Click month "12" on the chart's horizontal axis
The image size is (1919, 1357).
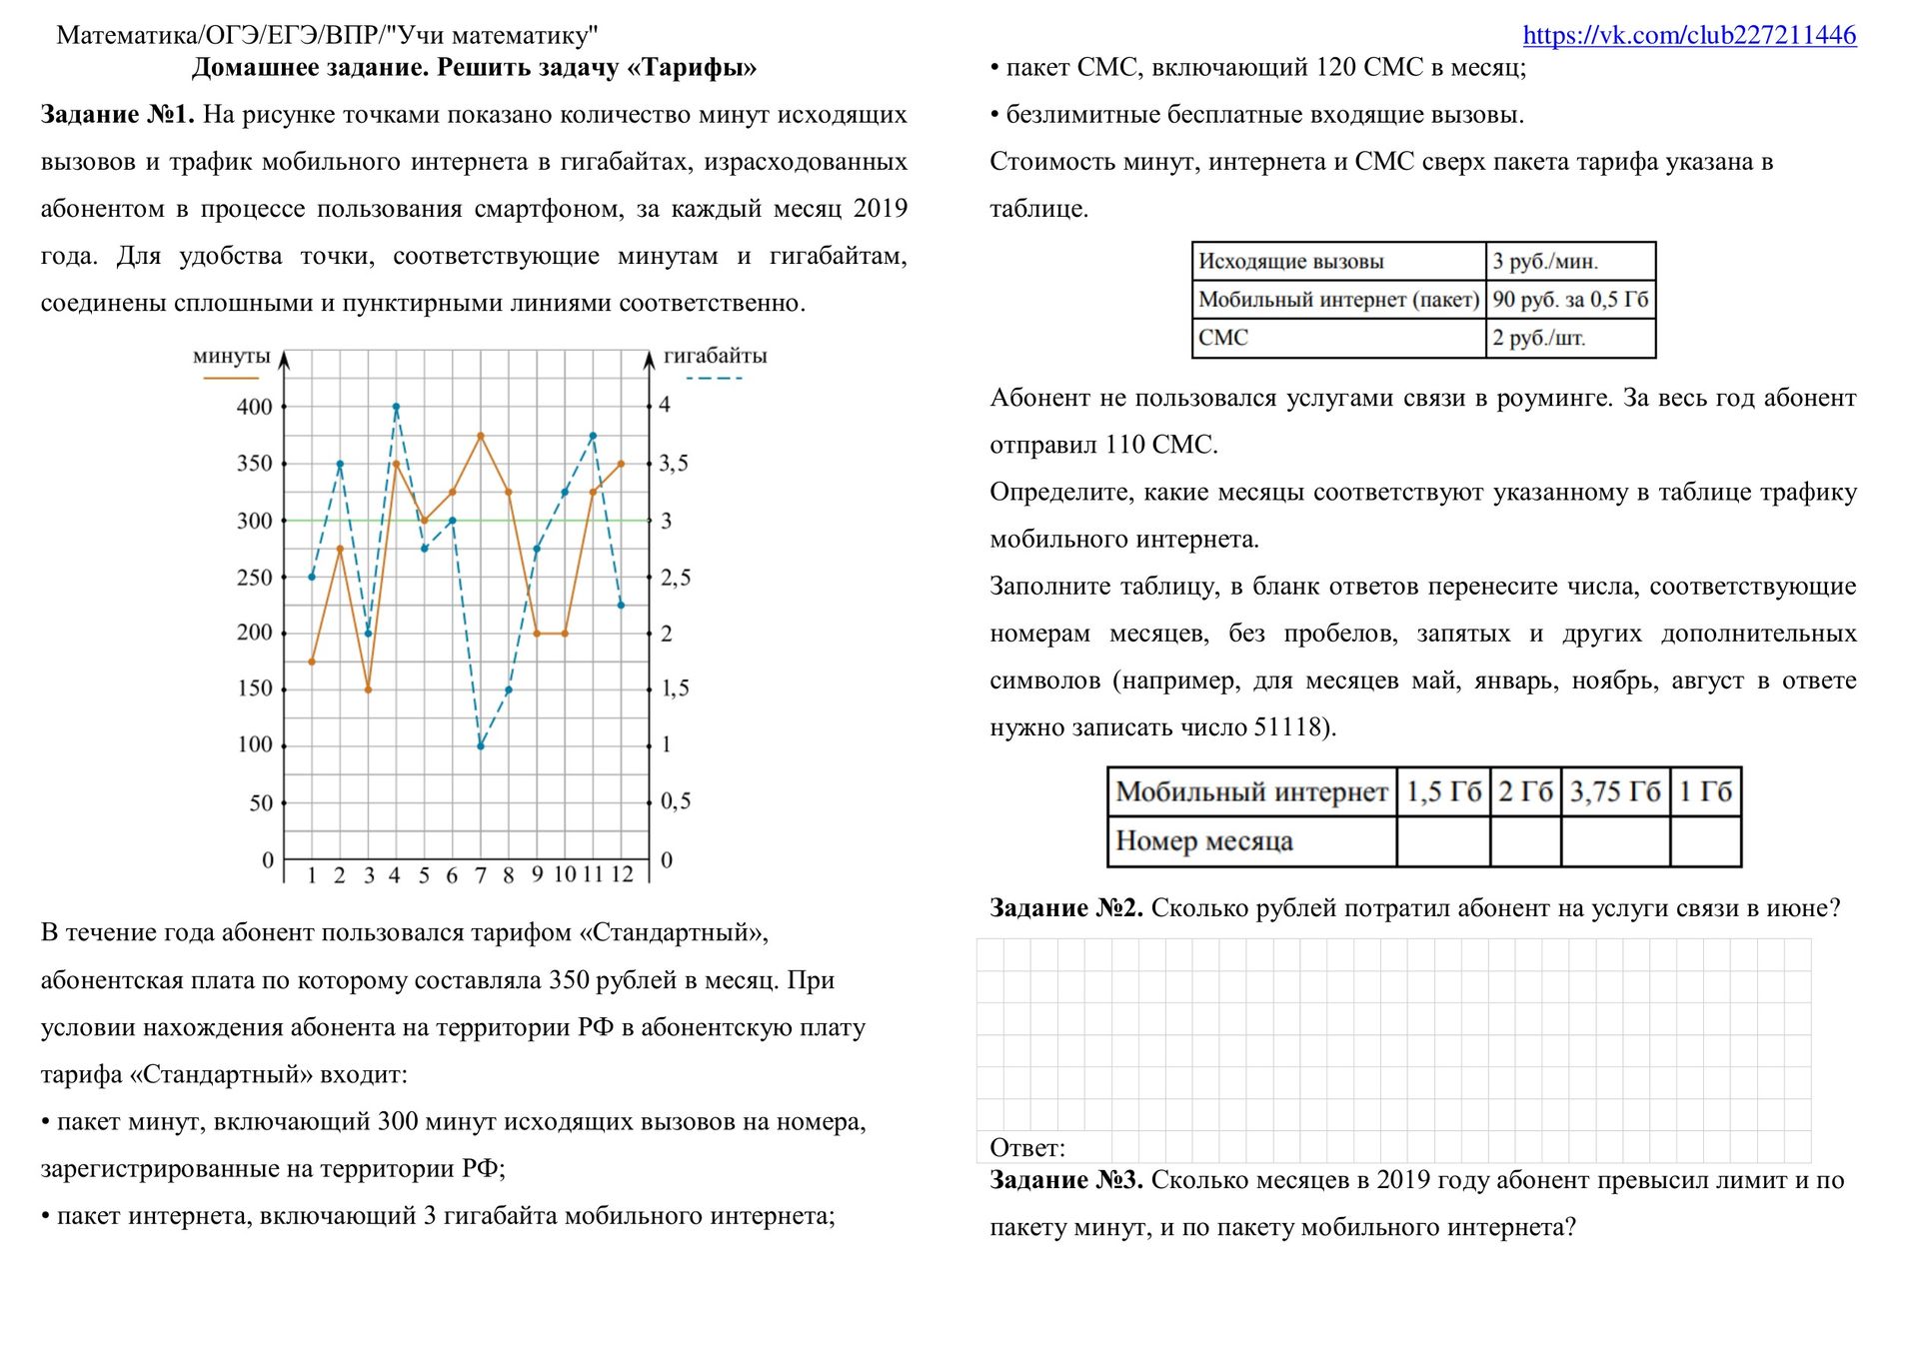(x=622, y=874)
